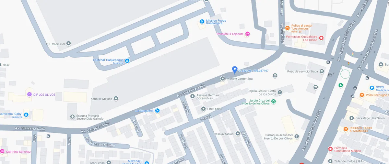Image resolution: width=389 pixels, height=164 pixels.
Task: Select the Jardín Cruz del Huerto park icon
Action: tap(274, 102)
